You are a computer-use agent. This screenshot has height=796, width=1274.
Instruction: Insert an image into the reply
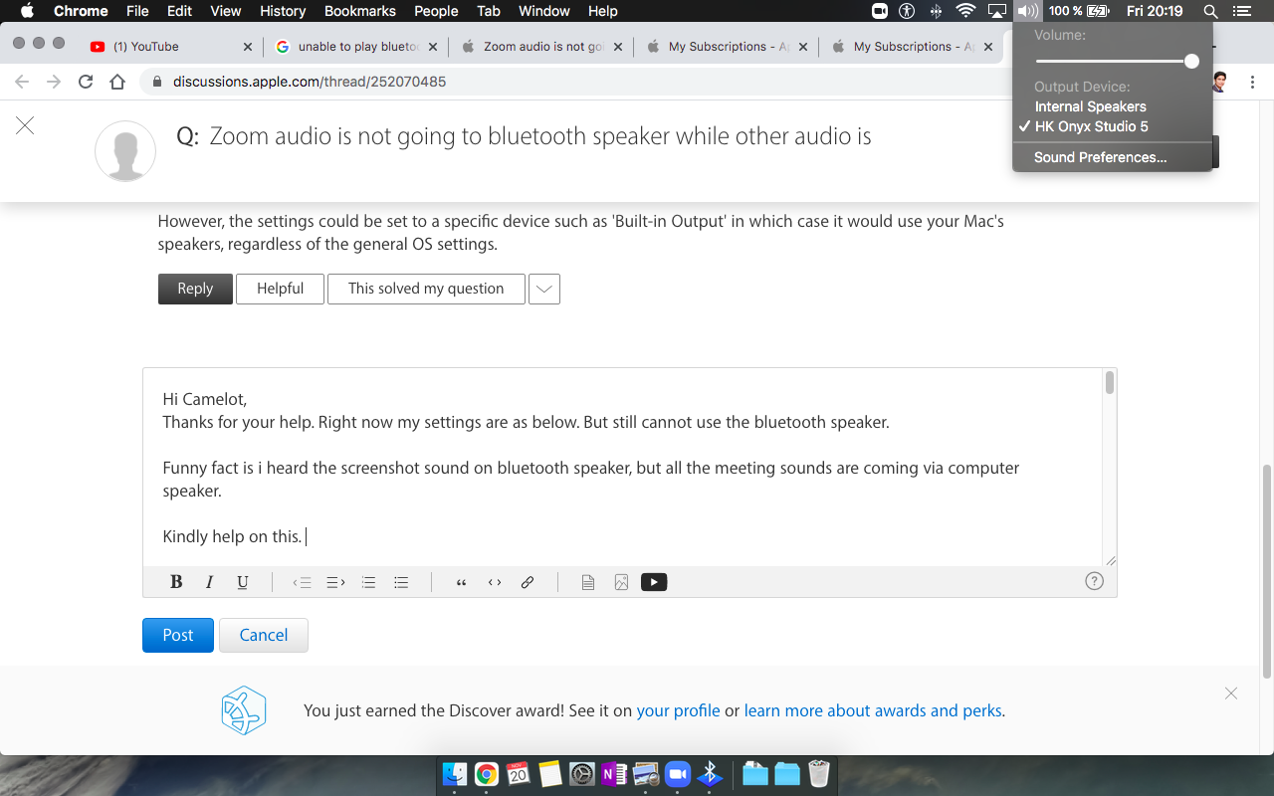621,582
